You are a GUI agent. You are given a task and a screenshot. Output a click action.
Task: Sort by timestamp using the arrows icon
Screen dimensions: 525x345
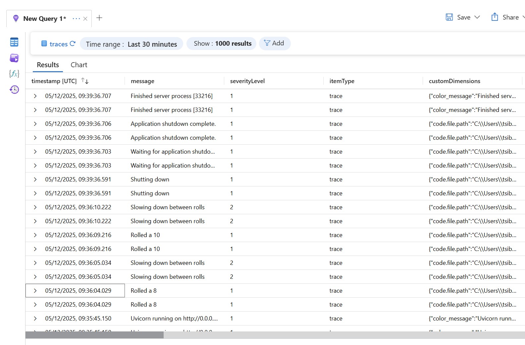[85, 81]
